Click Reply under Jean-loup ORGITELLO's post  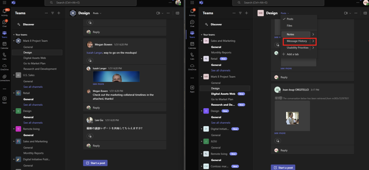pyautogui.click(x=284, y=150)
